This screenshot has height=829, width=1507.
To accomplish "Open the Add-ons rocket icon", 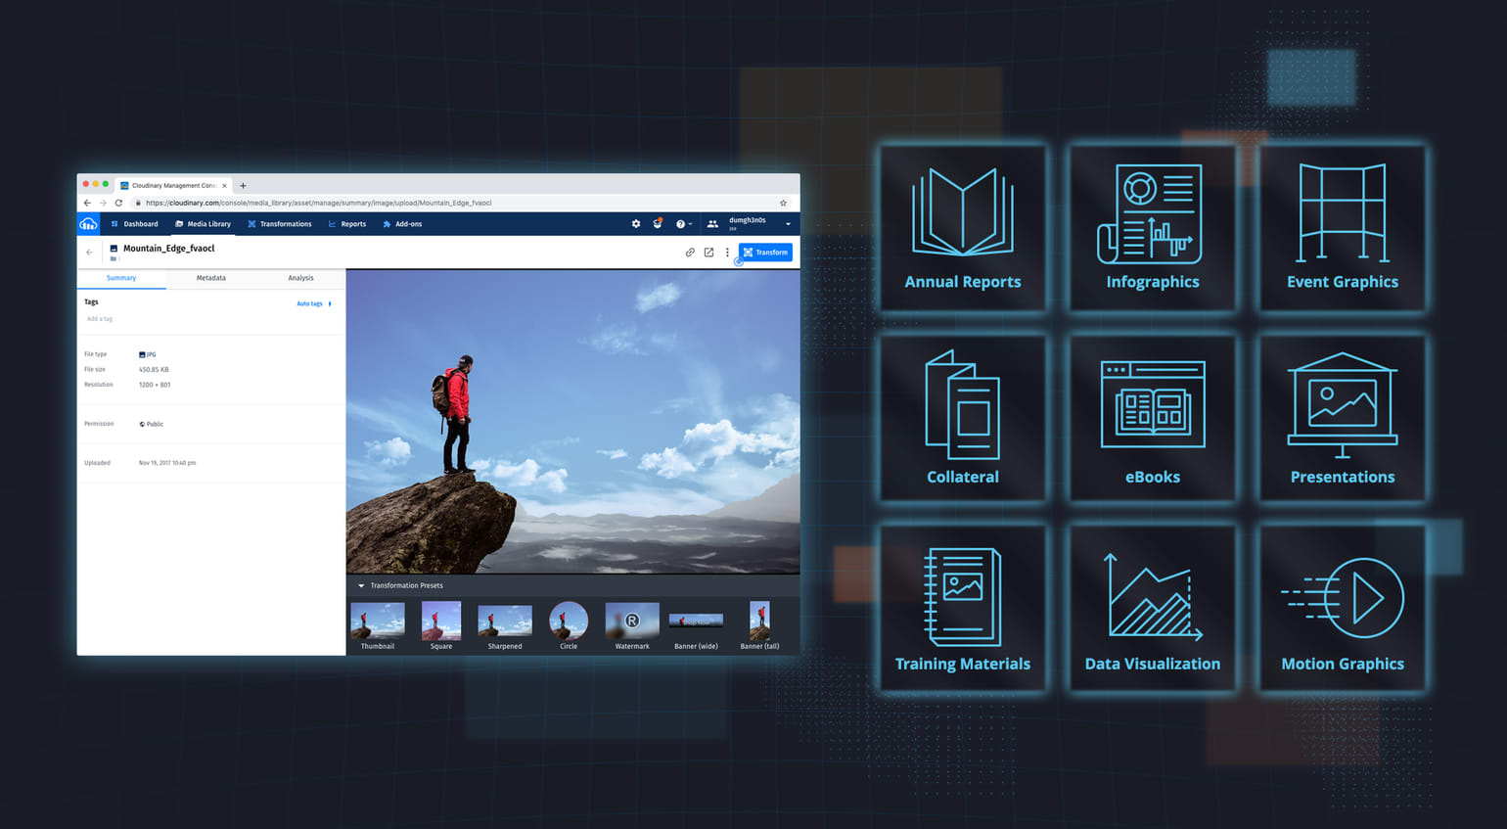I will tap(386, 224).
